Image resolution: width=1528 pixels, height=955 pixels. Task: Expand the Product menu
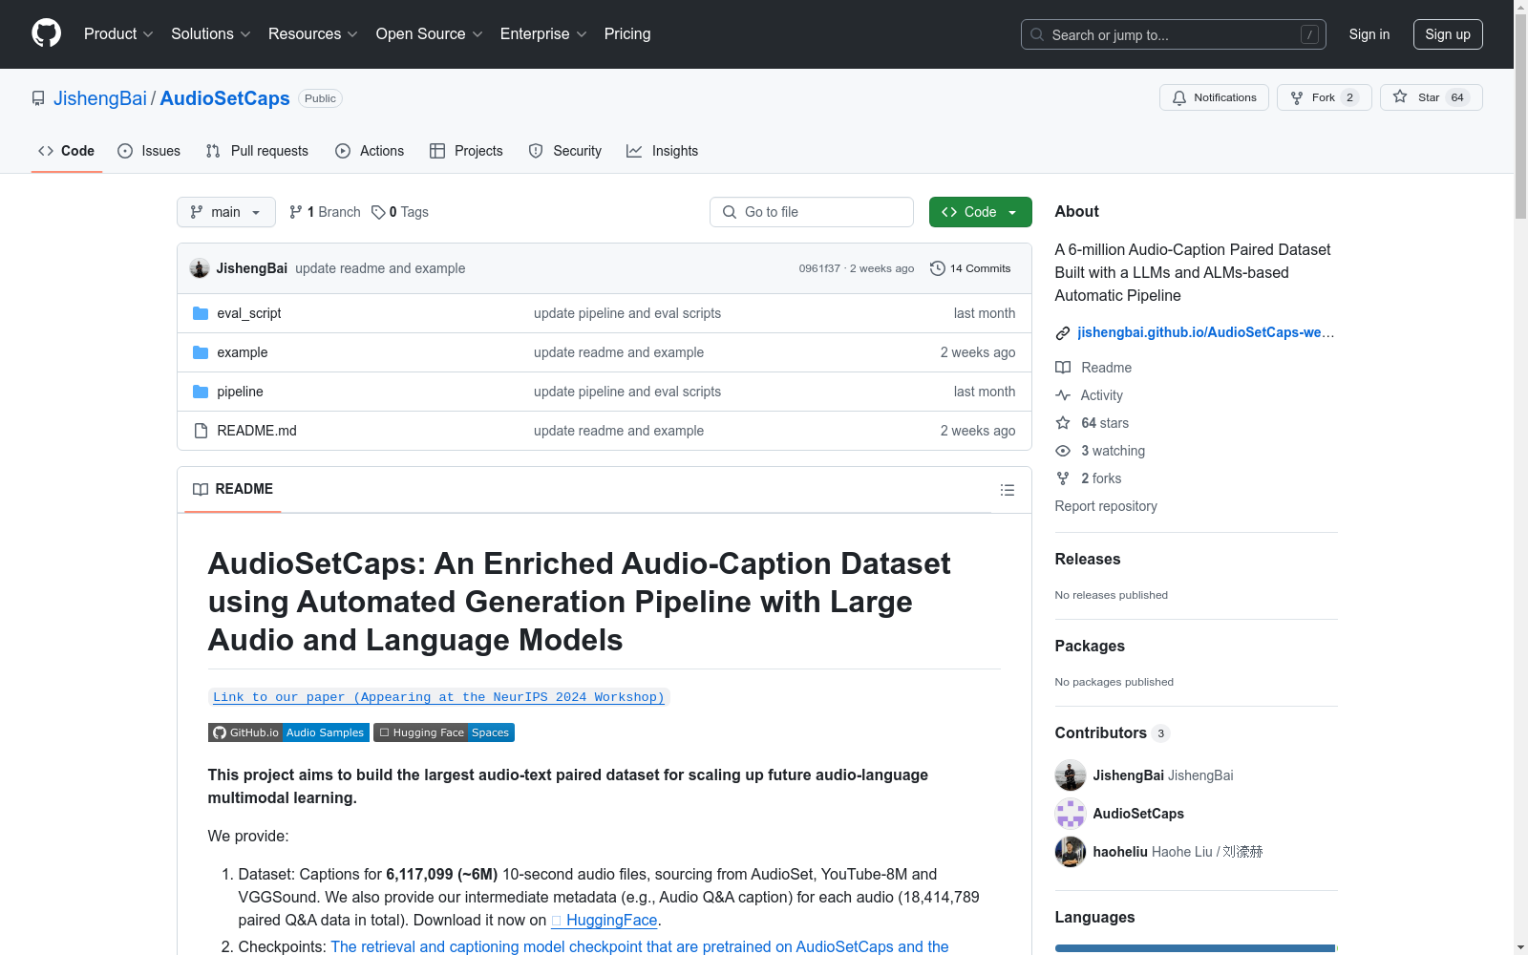[118, 34]
